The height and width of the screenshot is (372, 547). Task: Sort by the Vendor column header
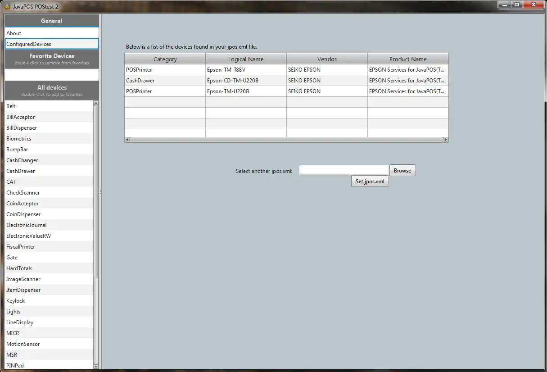click(327, 59)
